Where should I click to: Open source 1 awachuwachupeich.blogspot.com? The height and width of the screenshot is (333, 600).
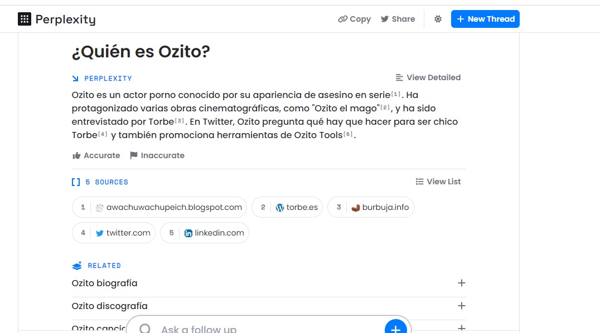pos(159,207)
